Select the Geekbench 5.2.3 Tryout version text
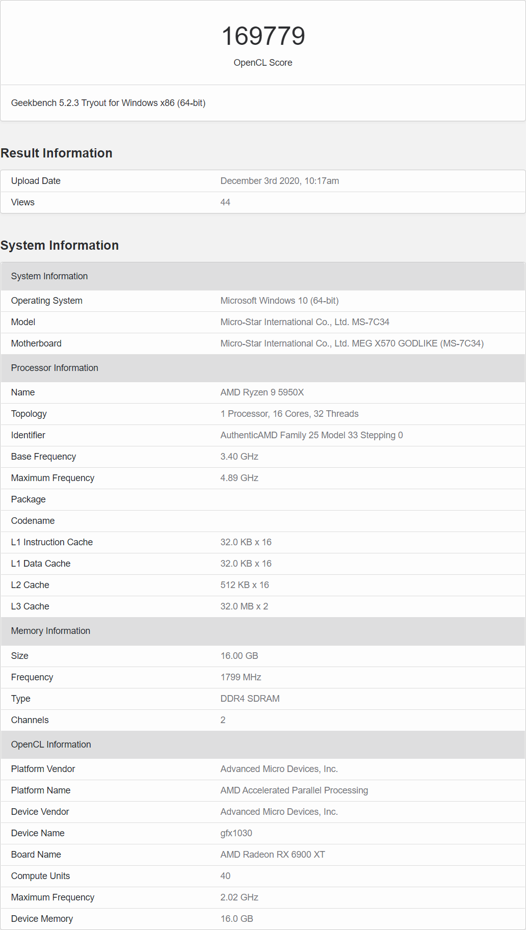Image resolution: width=526 pixels, height=930 pixels. [108, 103]
